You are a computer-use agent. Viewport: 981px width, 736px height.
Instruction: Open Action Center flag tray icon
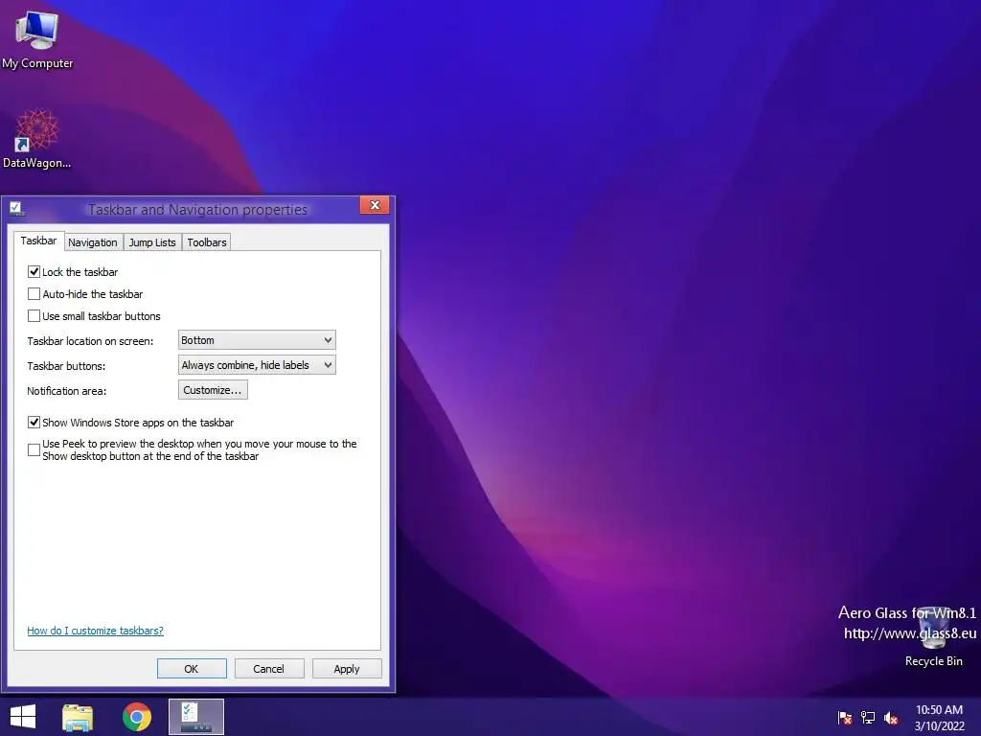(845, 717)
